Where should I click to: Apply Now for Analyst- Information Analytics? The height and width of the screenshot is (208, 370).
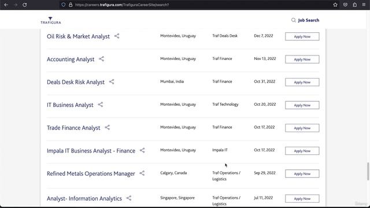tap(302, 199)
